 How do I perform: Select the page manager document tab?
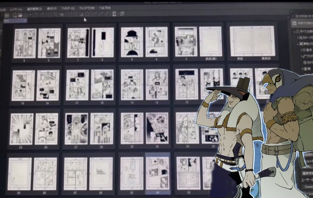[15, 20]
